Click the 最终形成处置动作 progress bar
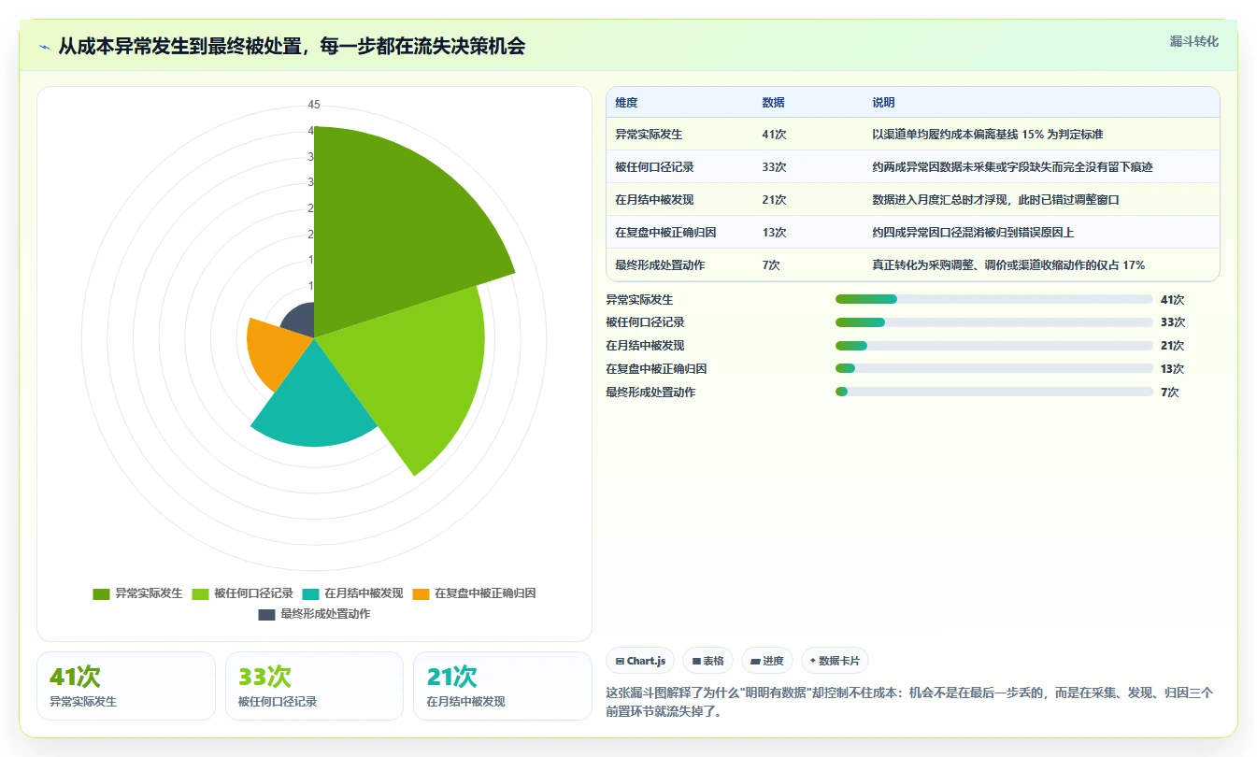The image size is (1257, 757). pos(993,392)
